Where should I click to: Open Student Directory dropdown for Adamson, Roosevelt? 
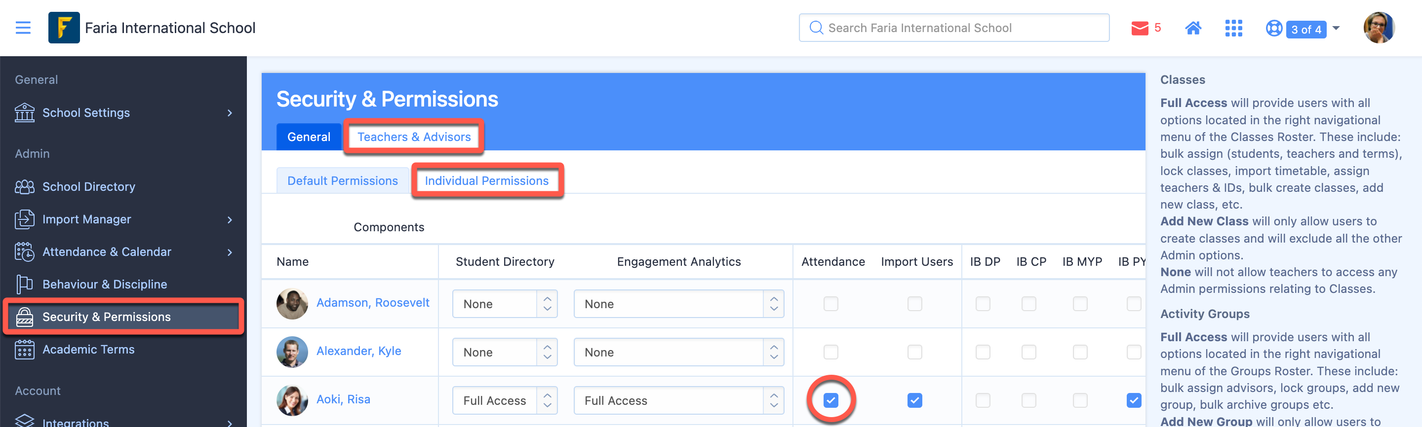point(505,304)
